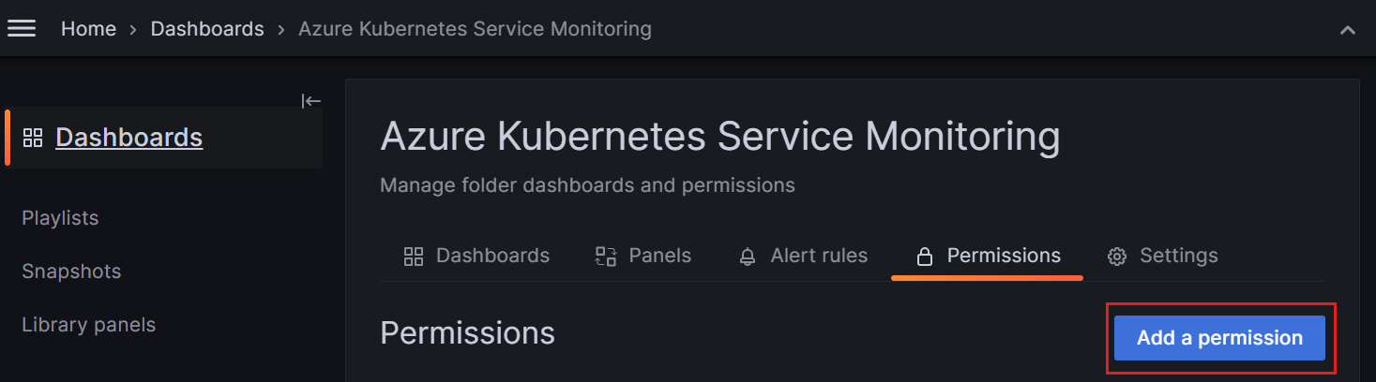Open Dashboards in the breadcrumb trail

[207, 29]
